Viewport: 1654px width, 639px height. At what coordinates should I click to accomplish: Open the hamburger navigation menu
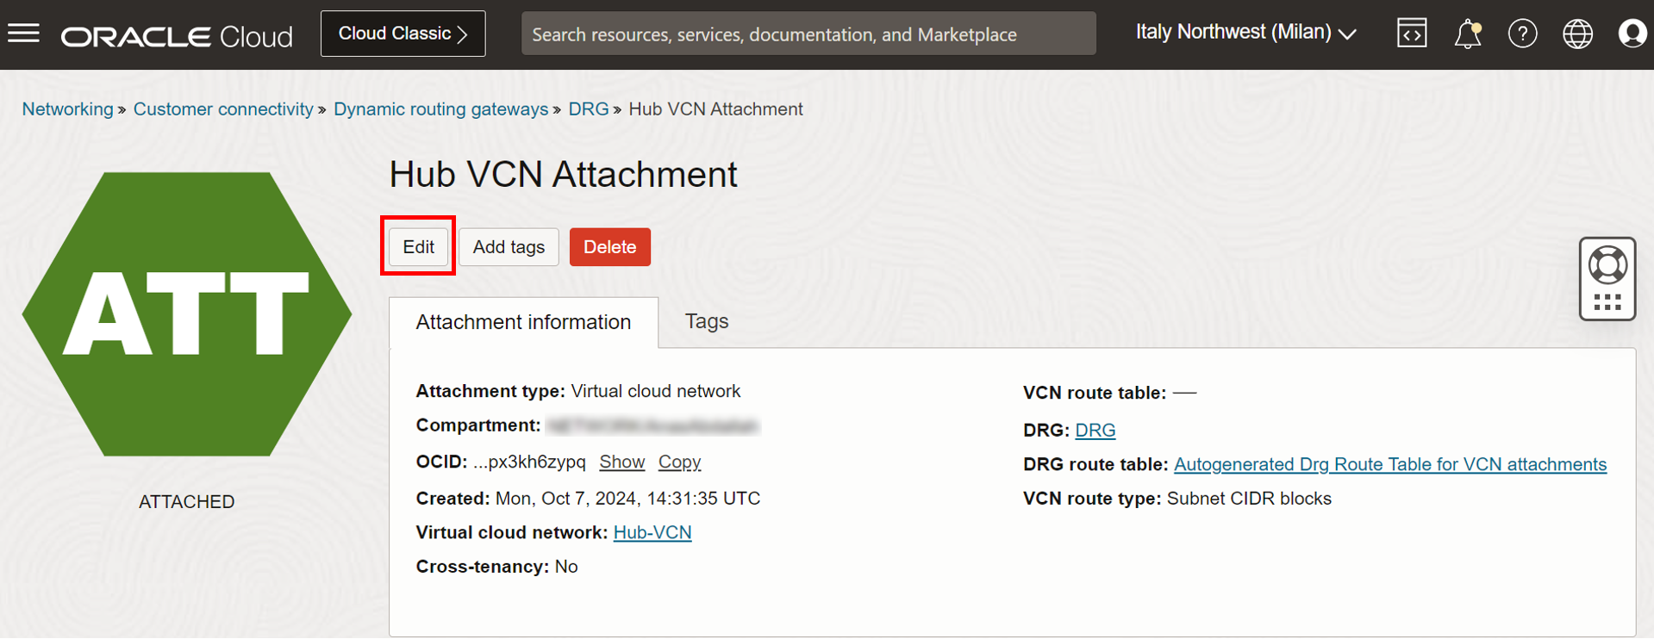[x=24, y=34]
